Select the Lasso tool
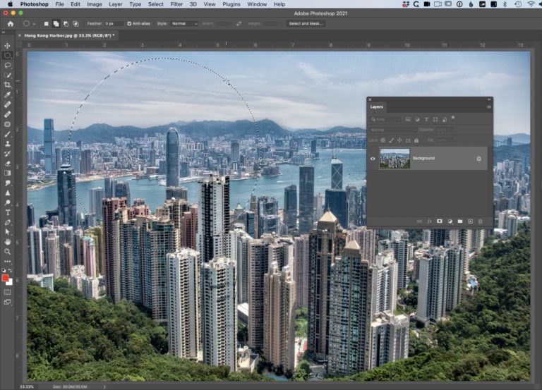This screenshot has width=542, height=390. pyautogui.click(x=7, y=66)
